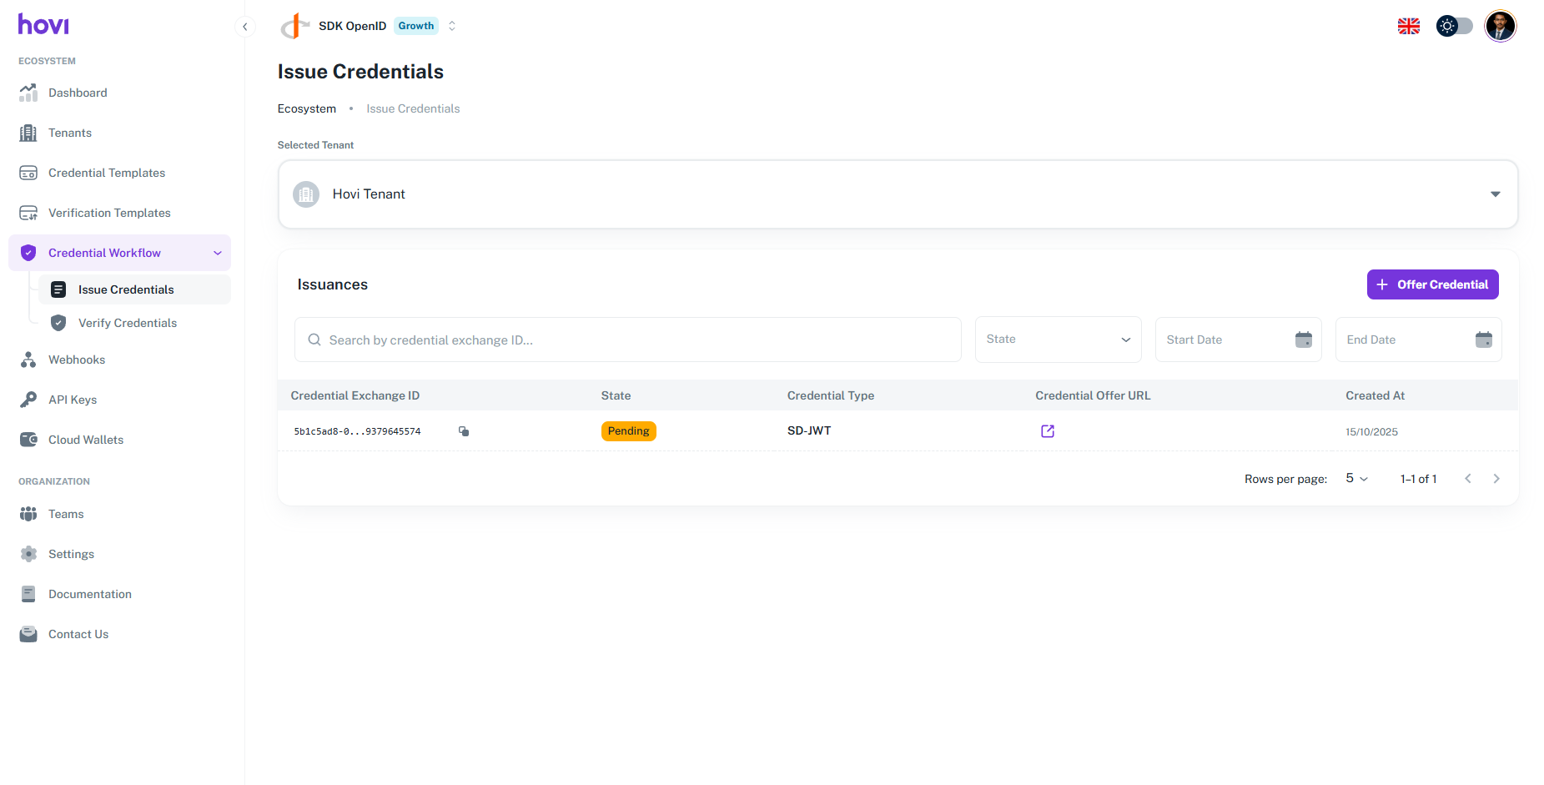
Task: Open the credential offer URL link icon
Action: (1048, 431)
